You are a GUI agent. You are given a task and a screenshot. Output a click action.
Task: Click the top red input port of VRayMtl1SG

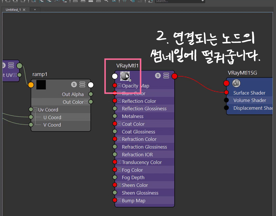coord(226,83)
